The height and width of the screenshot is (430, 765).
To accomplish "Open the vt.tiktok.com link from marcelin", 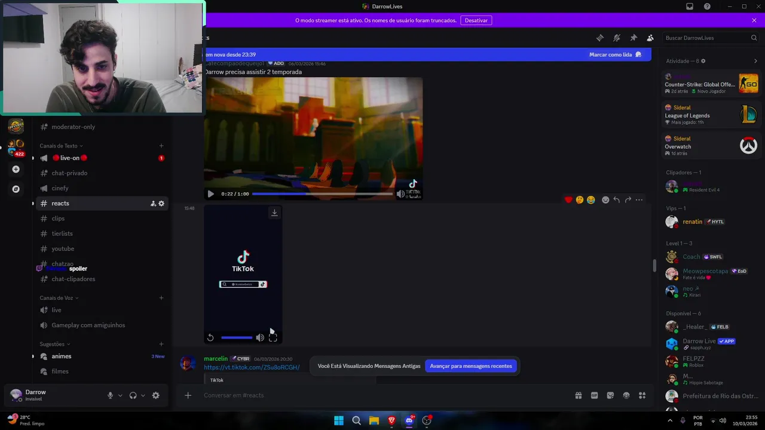I will click(252, 367).
